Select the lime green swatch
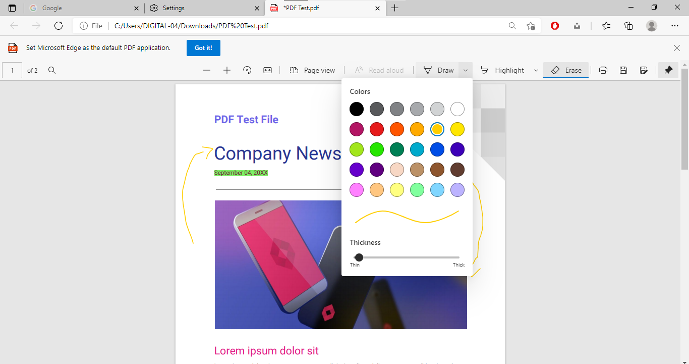689x364 pixels. [357, 149]
